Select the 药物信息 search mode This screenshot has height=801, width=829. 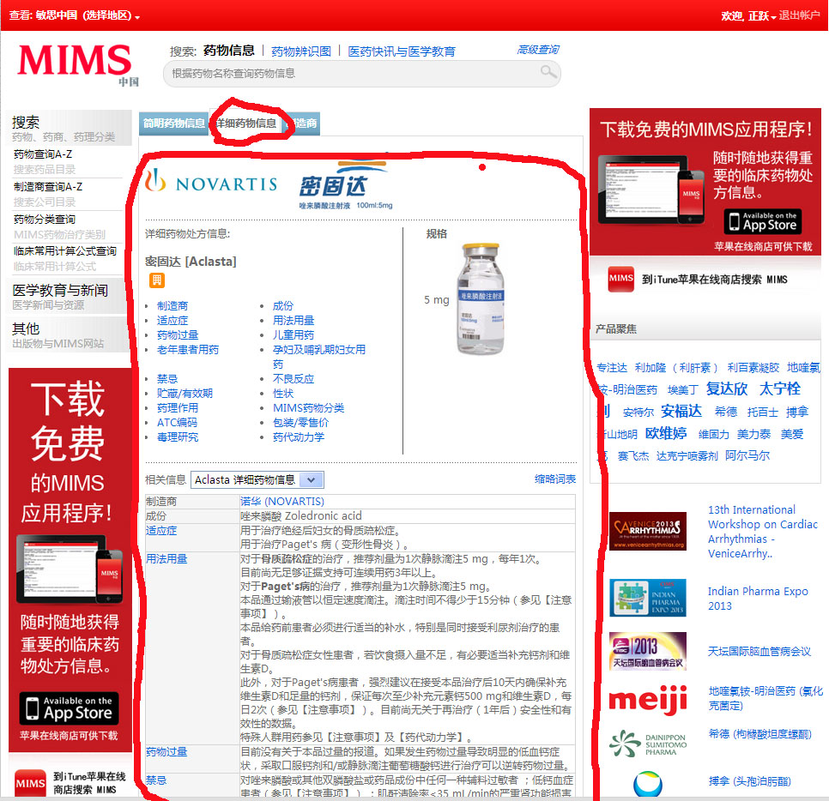pyautogui.click(x=229, y=51)
